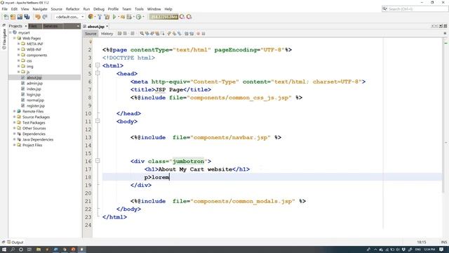The image size is (449, 253).
Task: Collapse the body code fold at line 11
Action: click(x=98, y=121)
